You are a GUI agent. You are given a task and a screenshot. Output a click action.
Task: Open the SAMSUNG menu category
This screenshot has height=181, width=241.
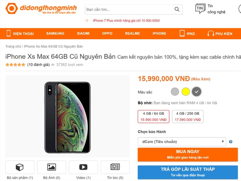point(55,33)
